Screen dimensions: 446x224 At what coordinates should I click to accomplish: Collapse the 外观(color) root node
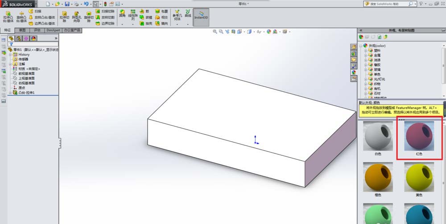point(361,45)
